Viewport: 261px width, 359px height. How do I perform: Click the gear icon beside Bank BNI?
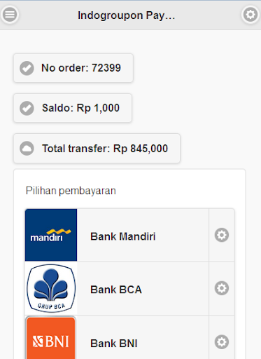[x=222, y=342]
